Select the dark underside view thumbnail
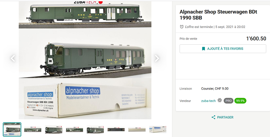Image resolution: width=270 pixels, height=137 pixels. coord(116,129)
